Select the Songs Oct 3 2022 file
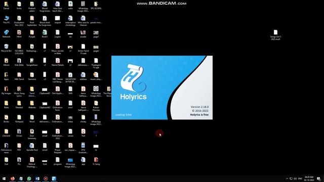The image size is (324, 182). [275, 35]
